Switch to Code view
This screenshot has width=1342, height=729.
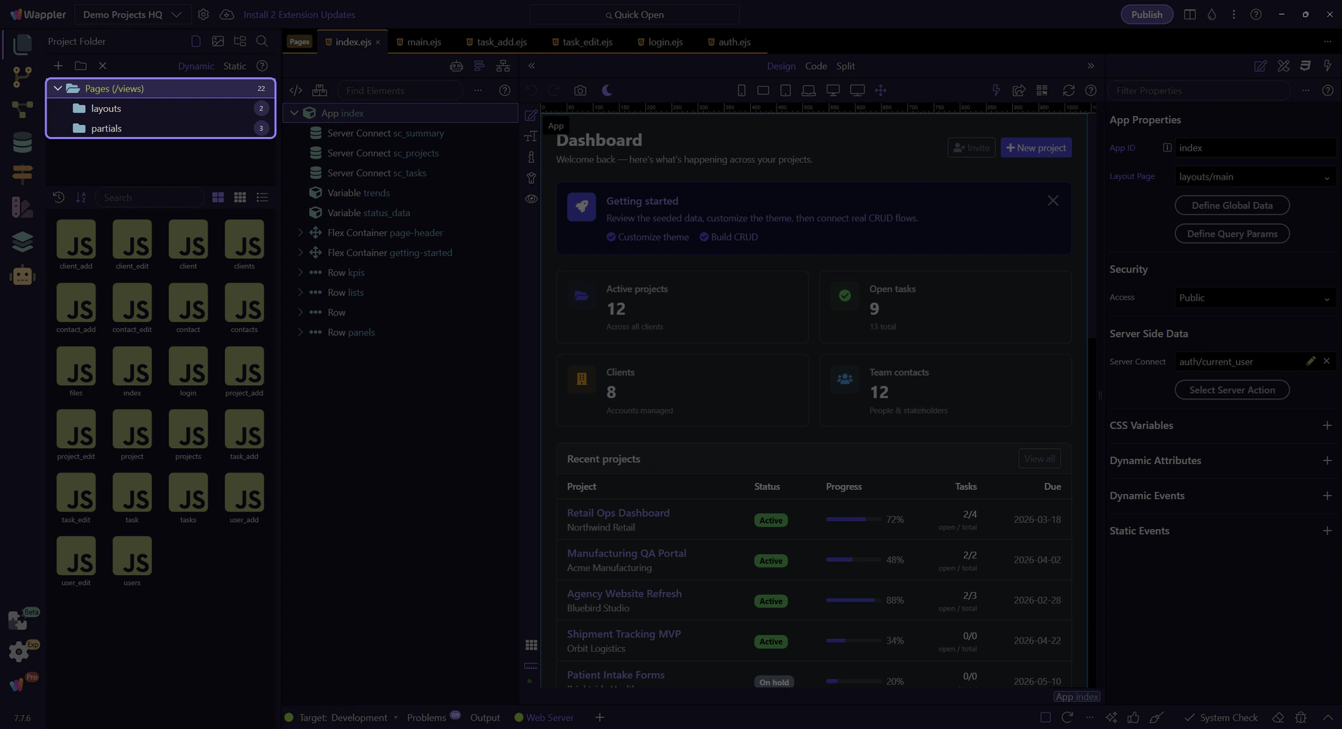pyautogui.click(x=816, y=66)
